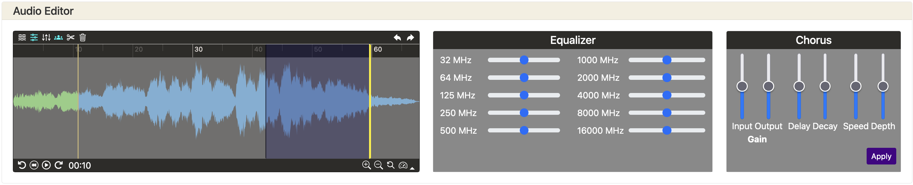Adjust the 32 MHz equalizer slider
Image resolution: width=913 pixels, height=185 pixels.
click(x=524, y=60)
